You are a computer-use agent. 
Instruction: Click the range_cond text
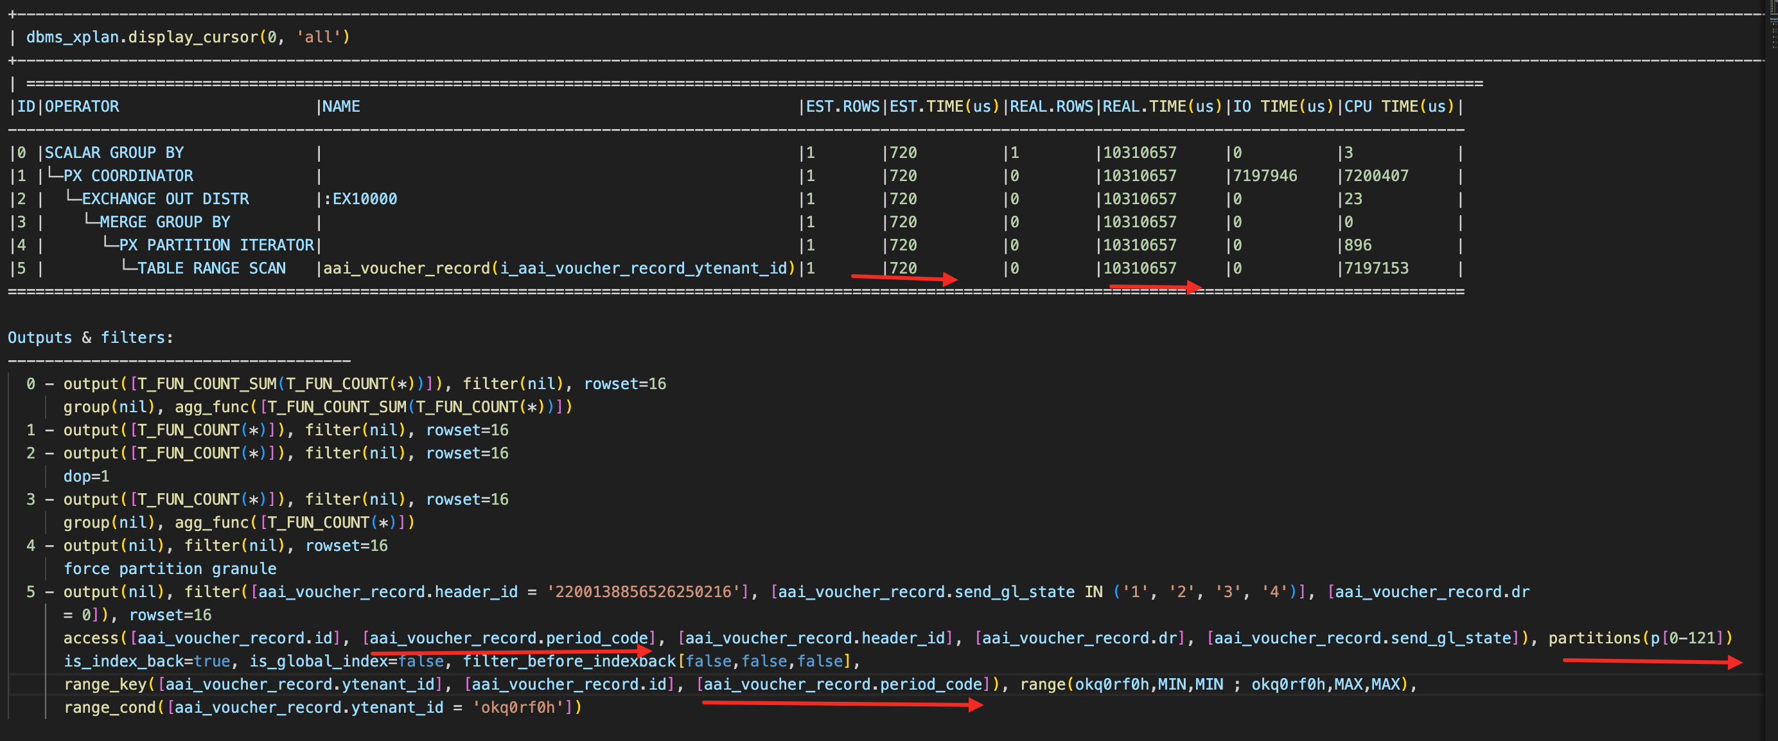110,708
